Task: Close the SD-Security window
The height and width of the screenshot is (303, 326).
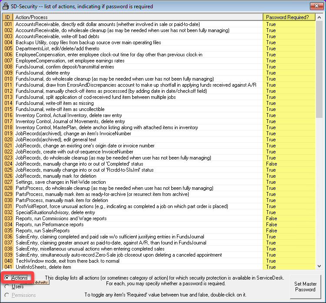Action: click(x=315, y=6)
